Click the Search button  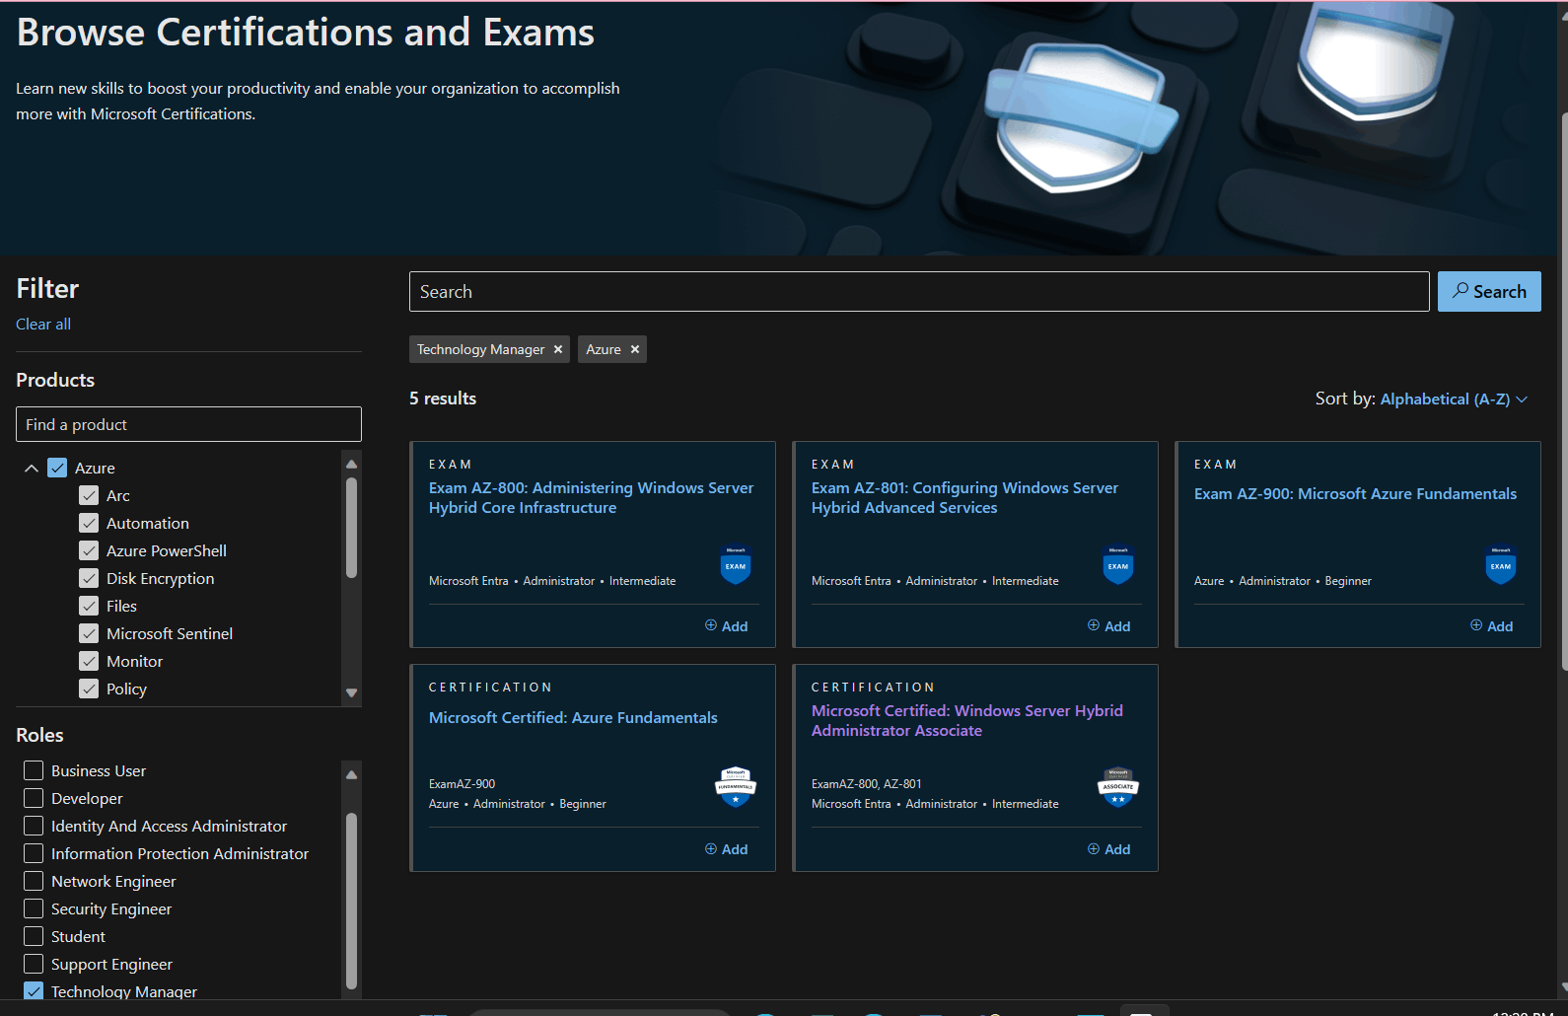(x=1489, y=292)
